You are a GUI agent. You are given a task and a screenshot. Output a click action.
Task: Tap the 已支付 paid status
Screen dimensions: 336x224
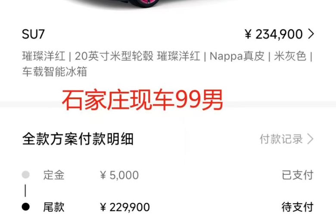298,175
